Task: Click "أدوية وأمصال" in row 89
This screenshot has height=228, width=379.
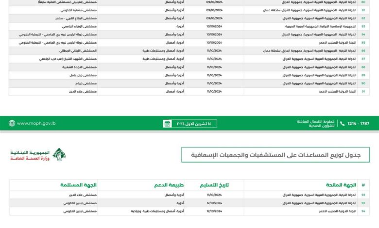Action: pos(174,75)
